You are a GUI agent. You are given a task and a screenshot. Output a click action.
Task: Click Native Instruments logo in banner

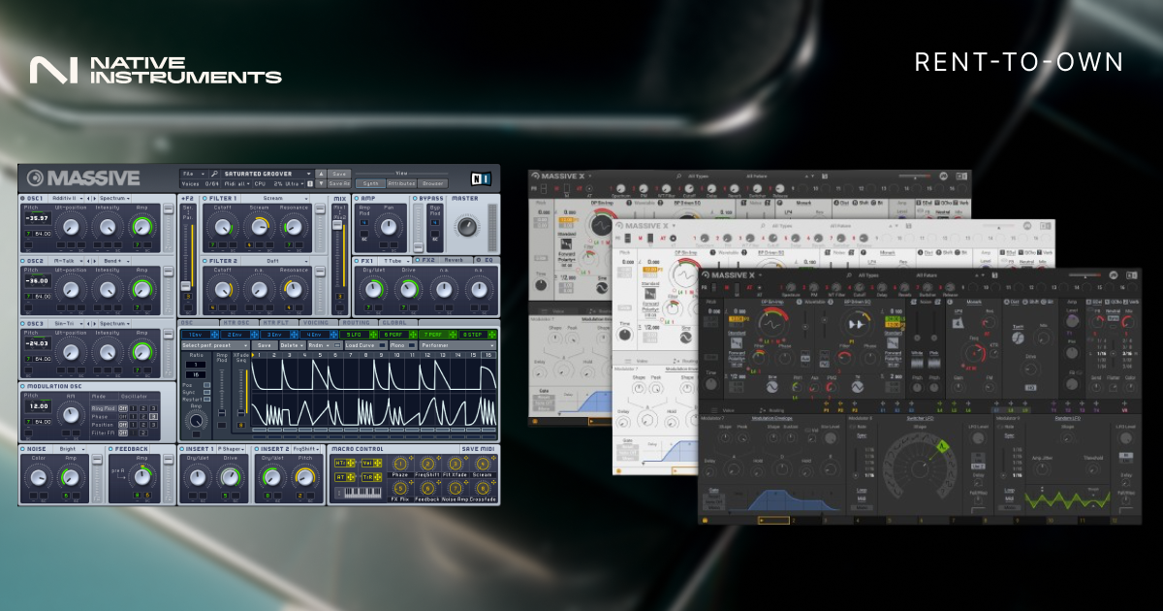[x=156, y=70]
